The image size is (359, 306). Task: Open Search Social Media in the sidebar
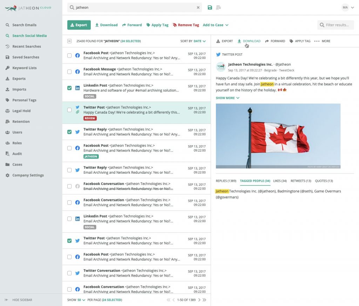tap(29, 36)
